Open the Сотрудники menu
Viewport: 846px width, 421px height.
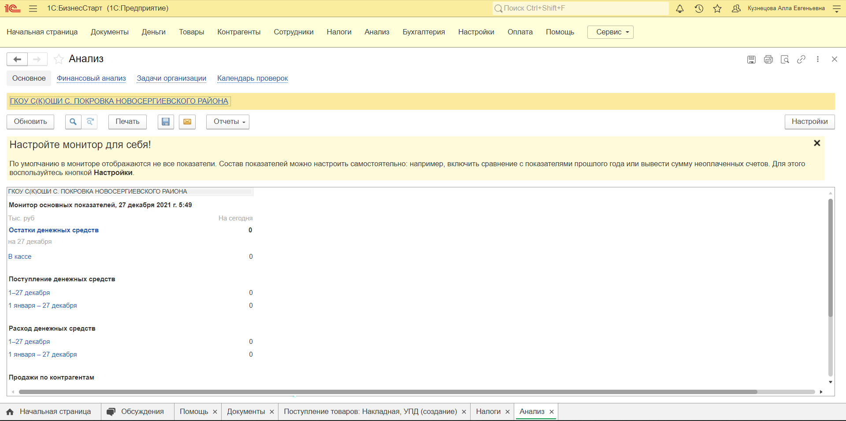point(294,32)
